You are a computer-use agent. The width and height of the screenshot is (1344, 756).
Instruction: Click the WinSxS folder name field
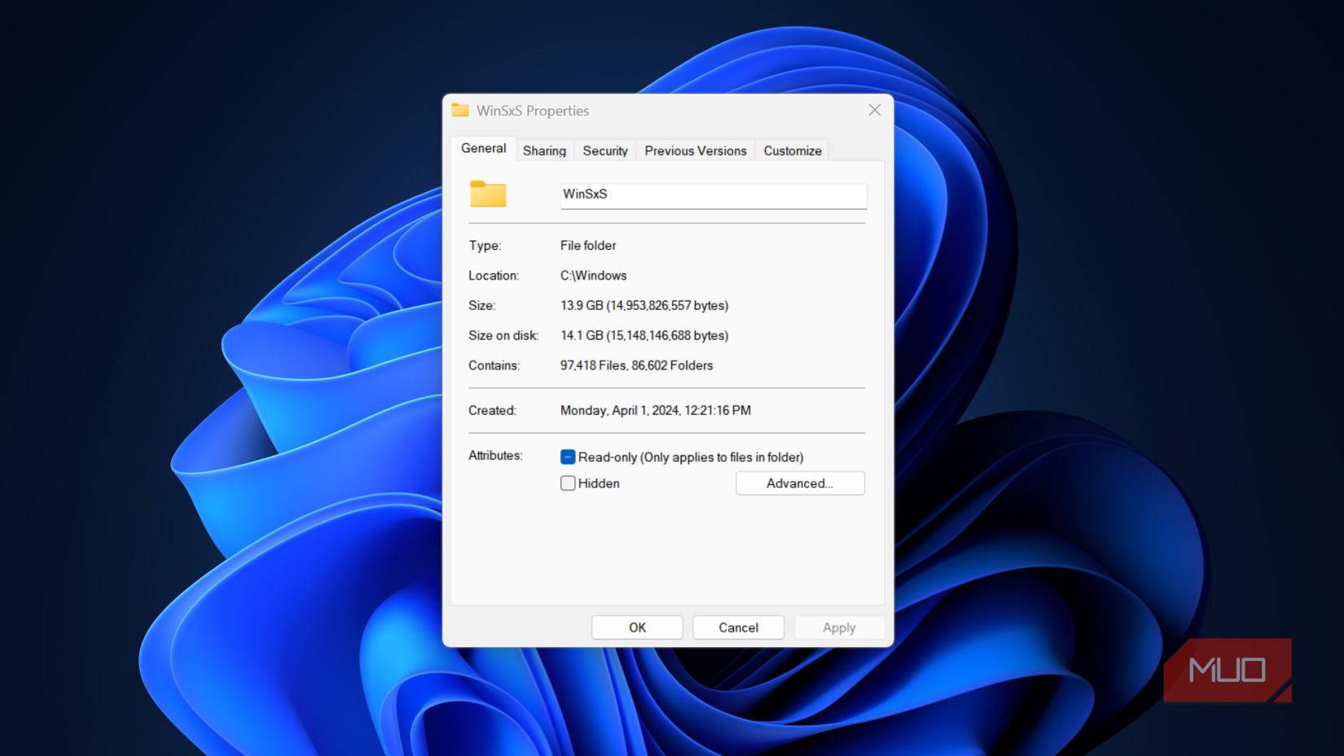click(713, 194)
